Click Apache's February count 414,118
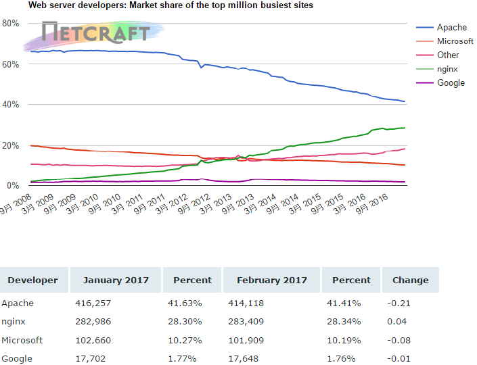 point(244,303)
